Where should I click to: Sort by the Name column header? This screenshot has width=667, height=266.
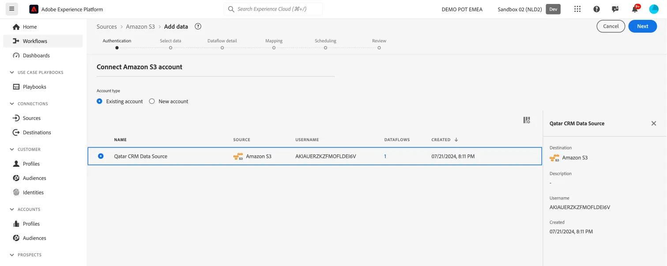(x=121, y=140)
